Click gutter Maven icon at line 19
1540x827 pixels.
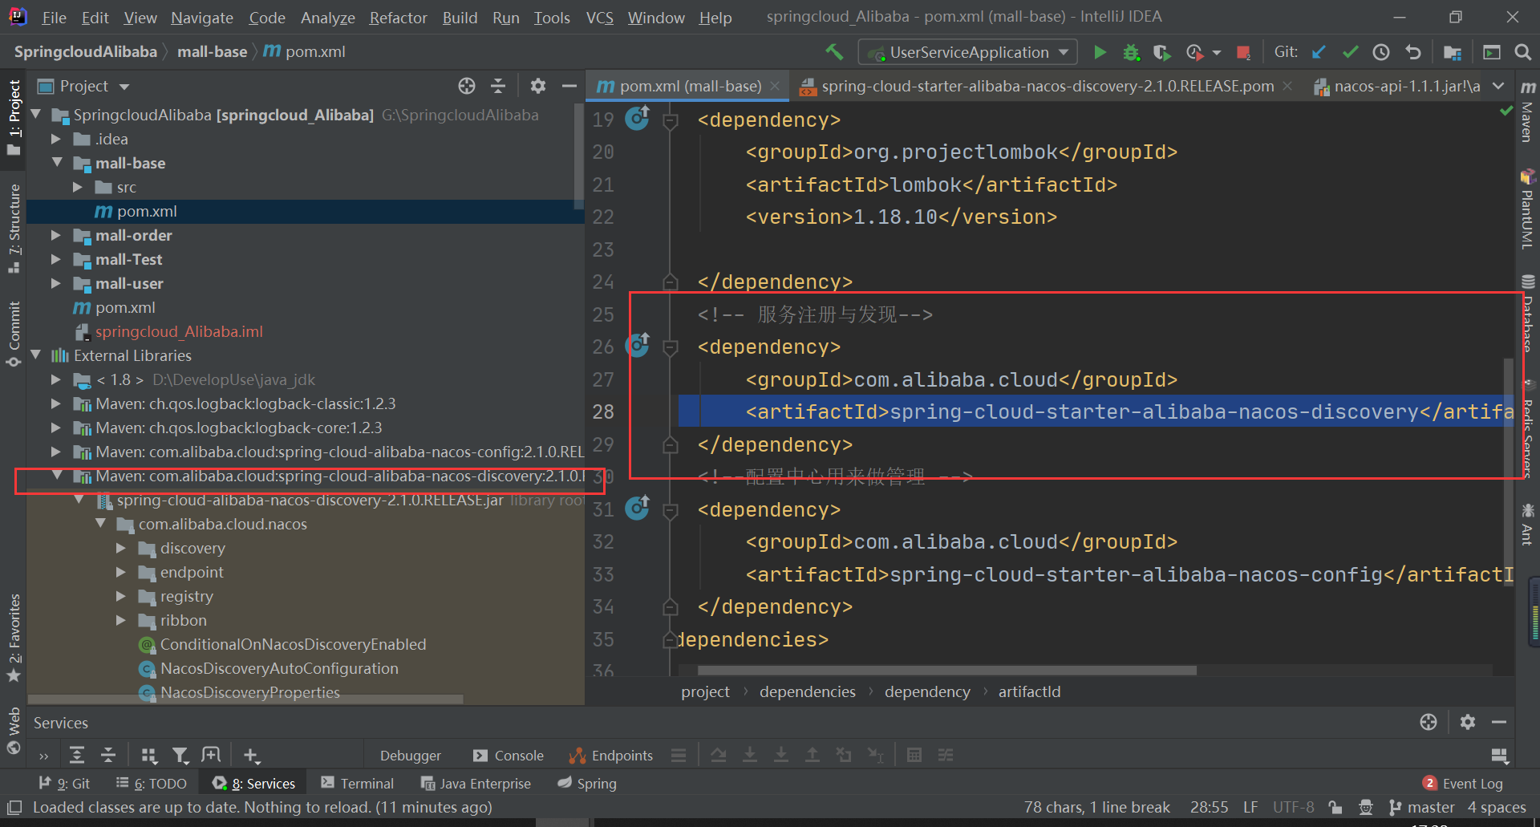(x=638, y=118)
